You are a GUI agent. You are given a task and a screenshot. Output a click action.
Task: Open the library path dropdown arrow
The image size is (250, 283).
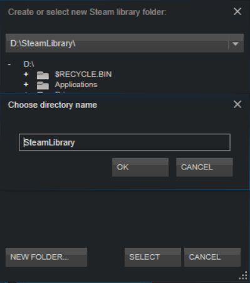pyautogui.click(x=236, y=44)
